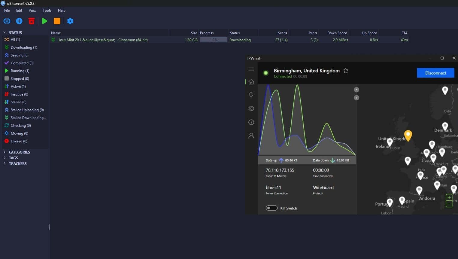Click the Add Torrent Link toolbar icon
This screenshot has width=458, height=259.
pyautogui.click(x=7, y=21)
